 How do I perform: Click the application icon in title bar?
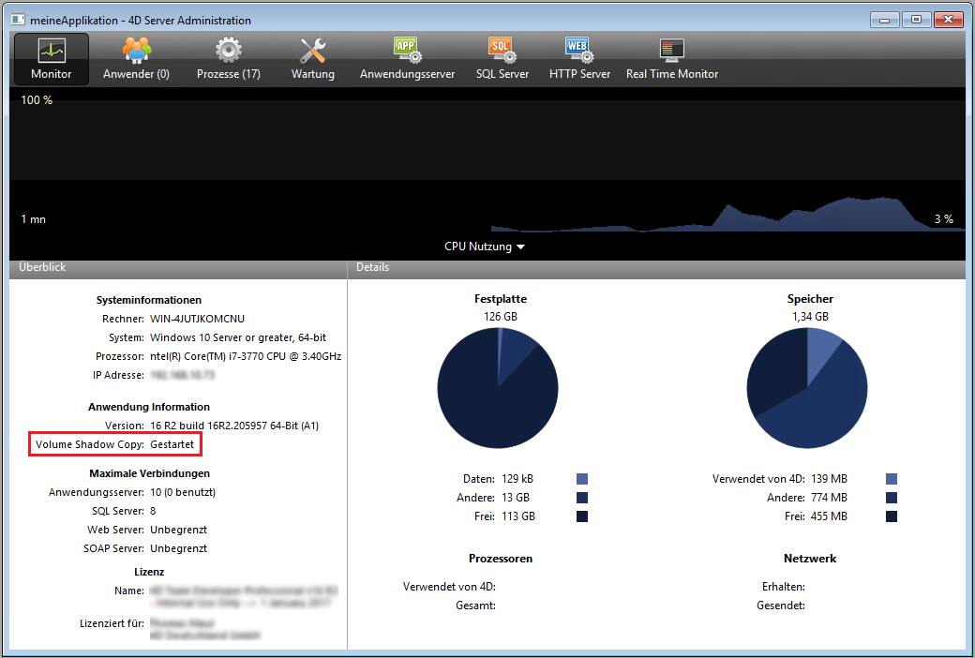(19, 20)
